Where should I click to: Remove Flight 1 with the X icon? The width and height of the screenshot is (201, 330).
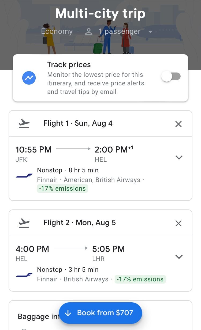point(178,124)
